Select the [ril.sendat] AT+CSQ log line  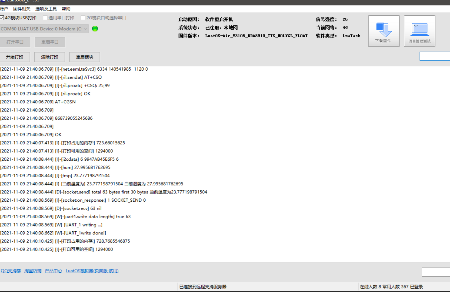pos(51,77)
